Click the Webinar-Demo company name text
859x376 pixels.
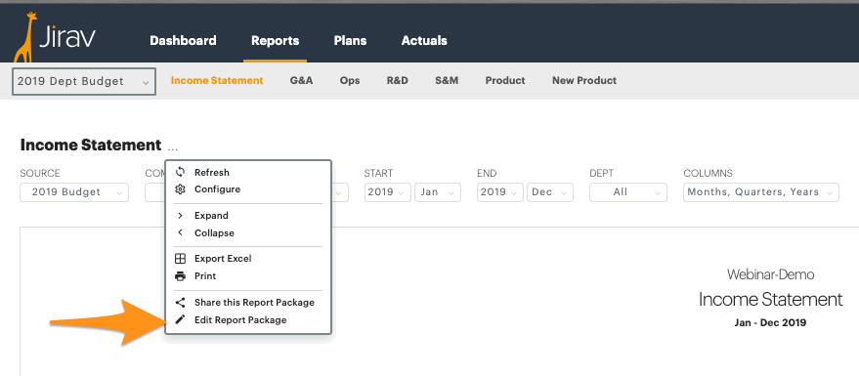pos(770,274)
